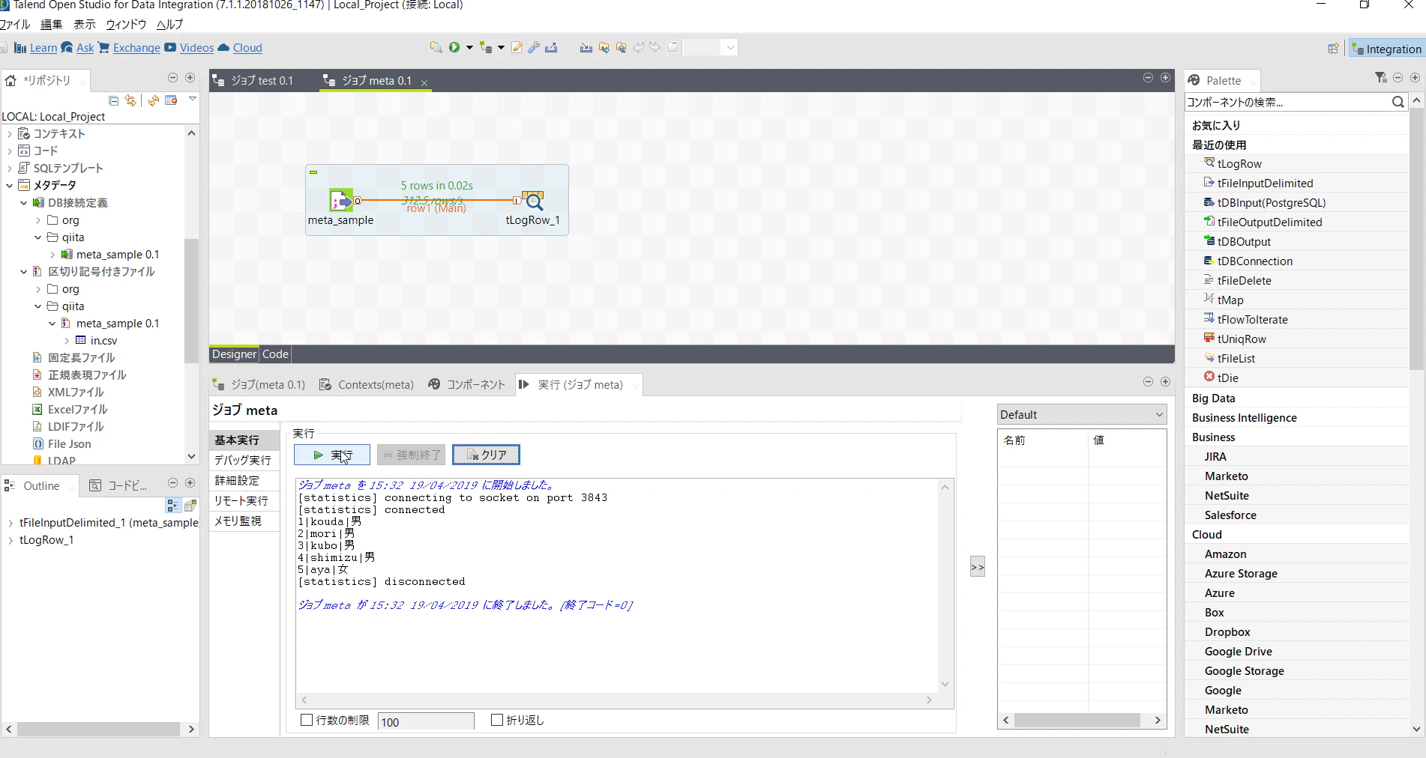Click the tLogRow_1 component on canvas

[532, 201]
